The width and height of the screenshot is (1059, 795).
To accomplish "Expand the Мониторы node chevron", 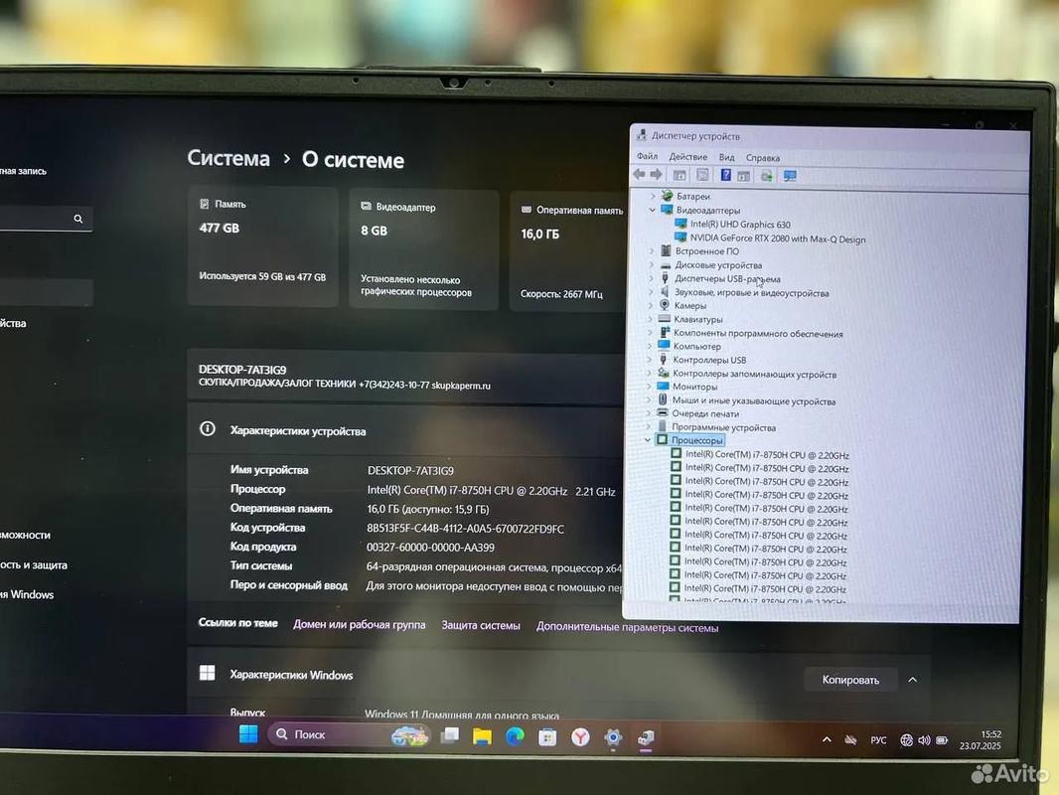I will click(649, 387).
